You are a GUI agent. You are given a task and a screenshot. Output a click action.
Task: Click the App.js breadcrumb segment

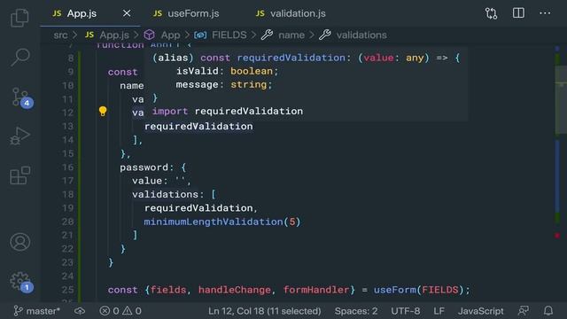tap(107, 35)
